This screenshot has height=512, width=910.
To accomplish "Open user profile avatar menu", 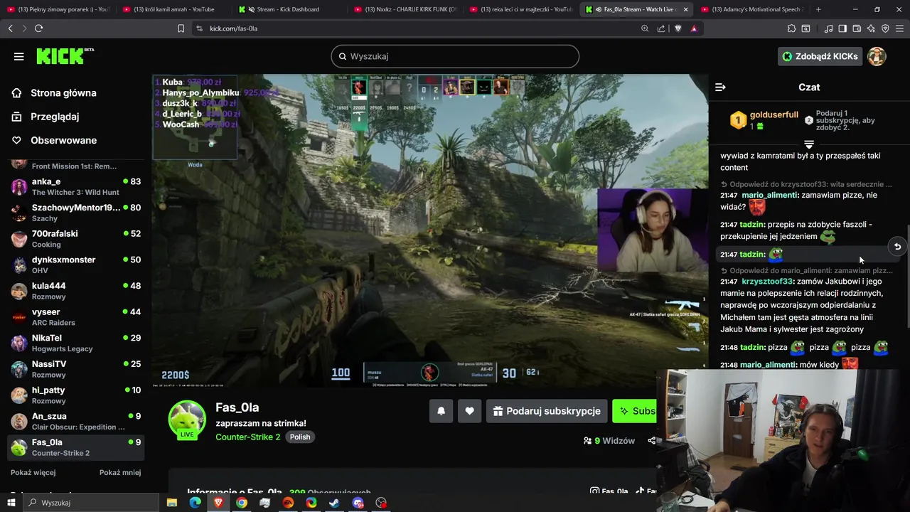I will coord(877,56).
